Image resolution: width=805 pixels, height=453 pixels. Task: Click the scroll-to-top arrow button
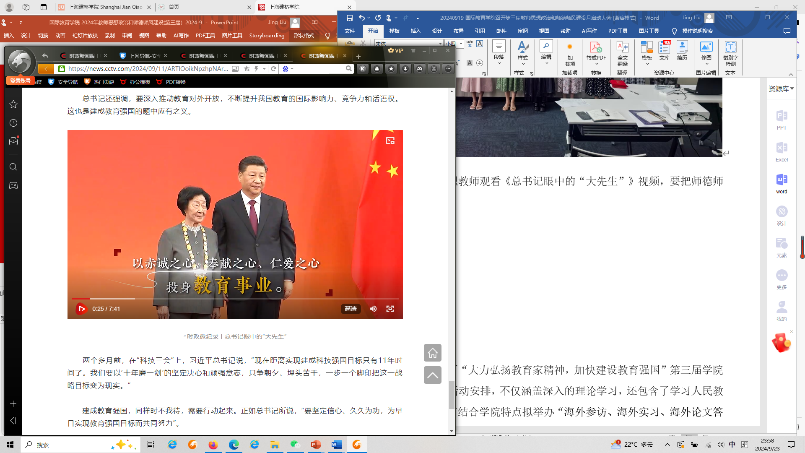432,375
